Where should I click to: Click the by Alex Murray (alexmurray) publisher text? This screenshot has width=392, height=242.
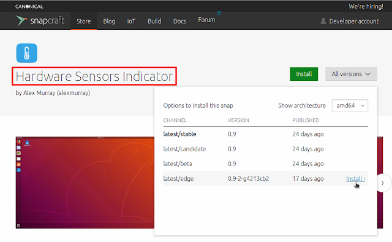pos(53,93)
